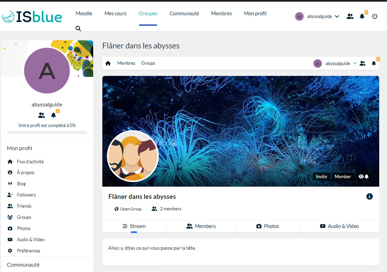Open Mes cours in navigation menu

pyautogui.click(x=116, y=14)
